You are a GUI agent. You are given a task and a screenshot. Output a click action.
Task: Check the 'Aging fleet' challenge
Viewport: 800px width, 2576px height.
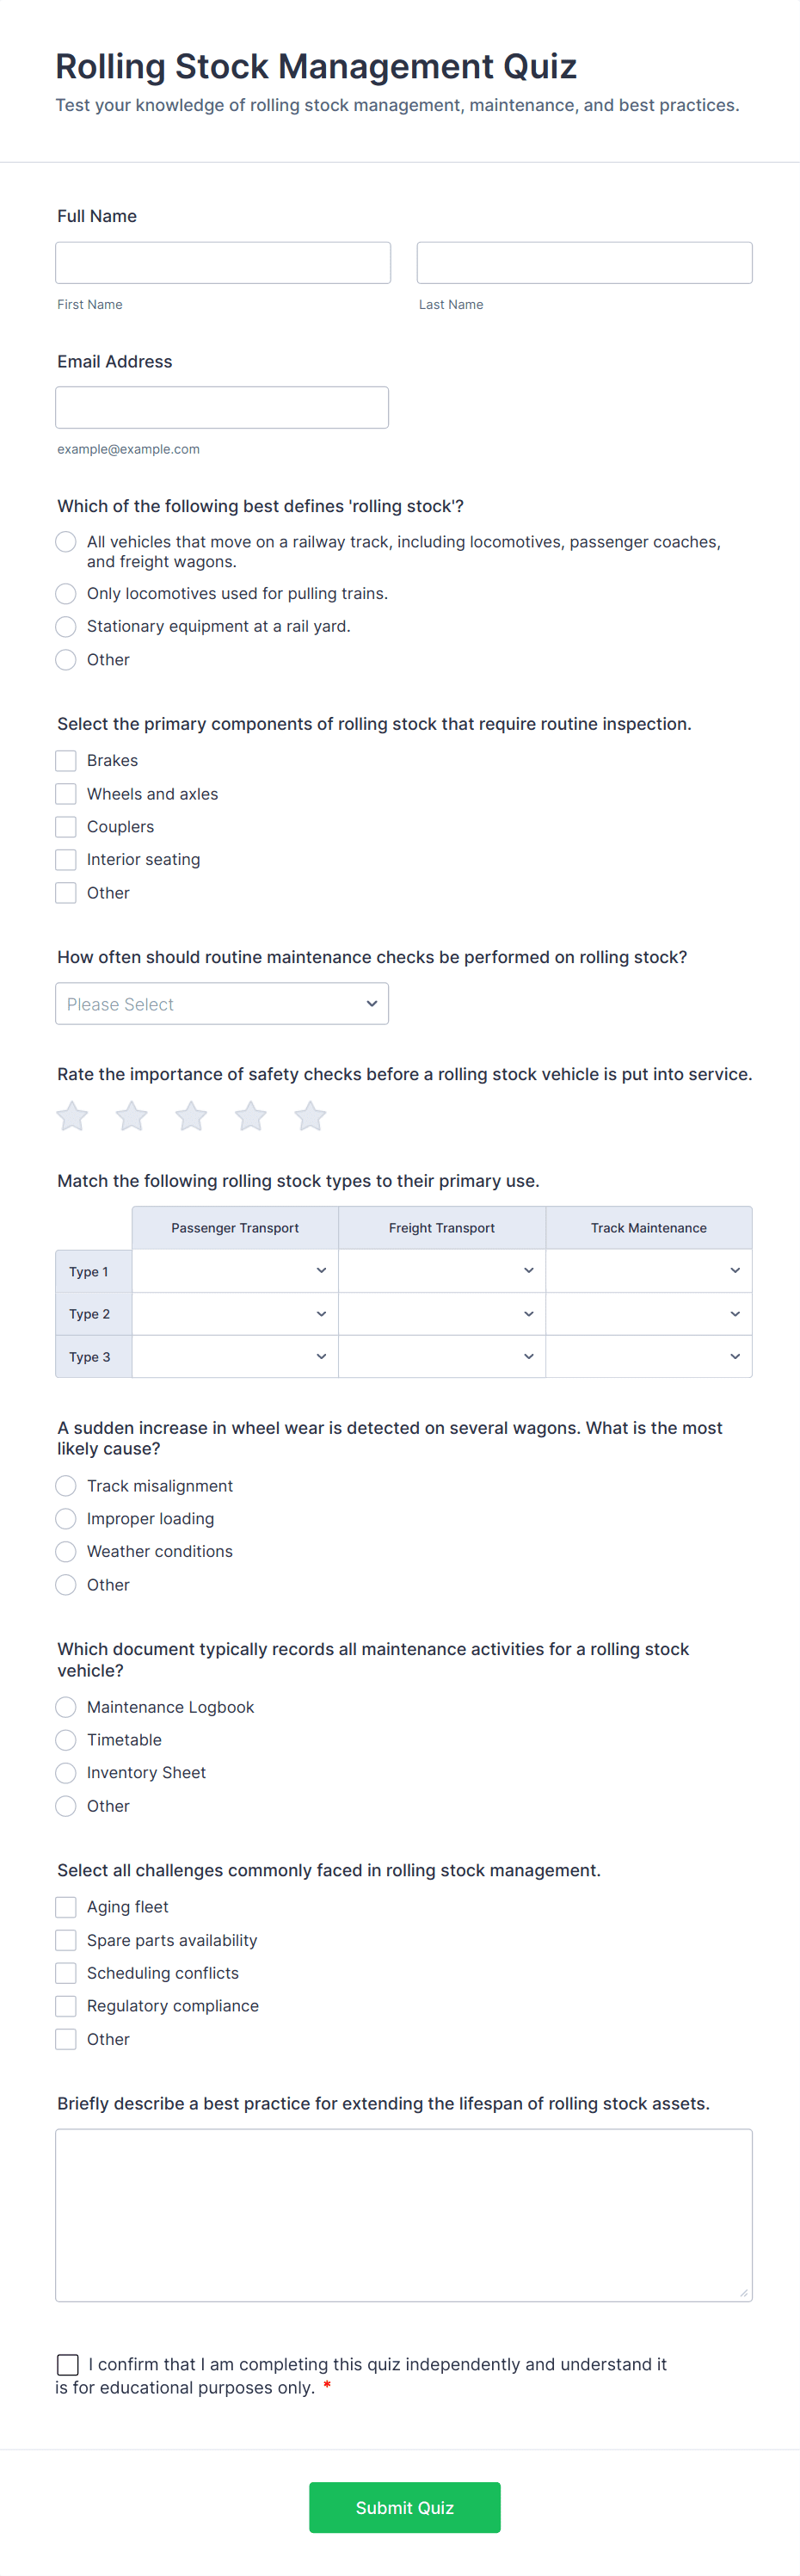tap(65, 1906)
